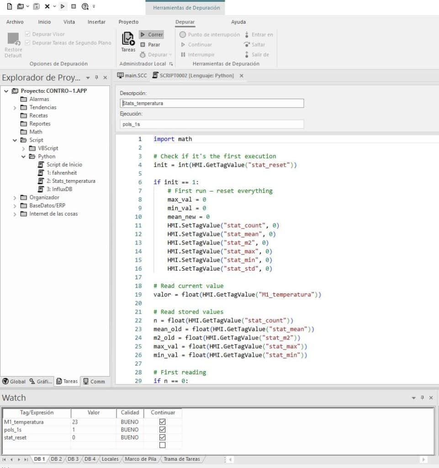The image size is (439, 468).
Task: Click Continuar in the debugging tools
Action: (x=196, y=45)
